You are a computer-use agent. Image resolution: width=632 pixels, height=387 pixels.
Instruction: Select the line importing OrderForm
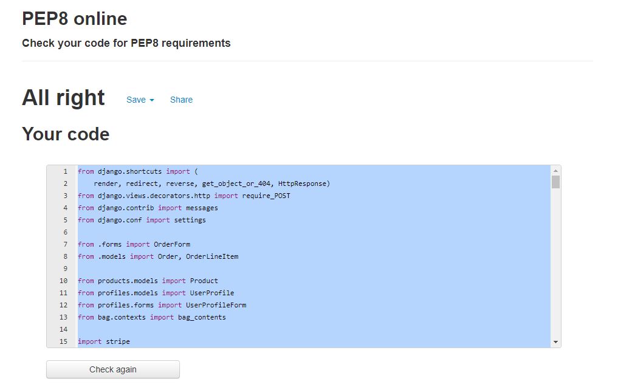[x=134, y=244]
